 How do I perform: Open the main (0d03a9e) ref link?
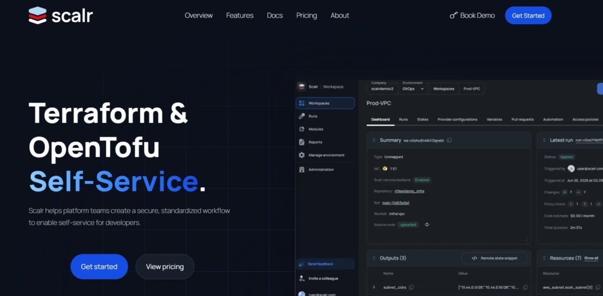[396, 203]
